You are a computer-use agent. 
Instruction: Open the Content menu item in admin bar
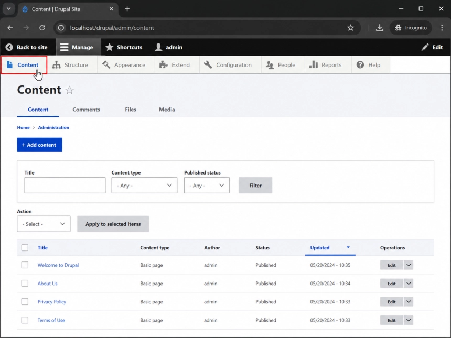click(24, 65)
